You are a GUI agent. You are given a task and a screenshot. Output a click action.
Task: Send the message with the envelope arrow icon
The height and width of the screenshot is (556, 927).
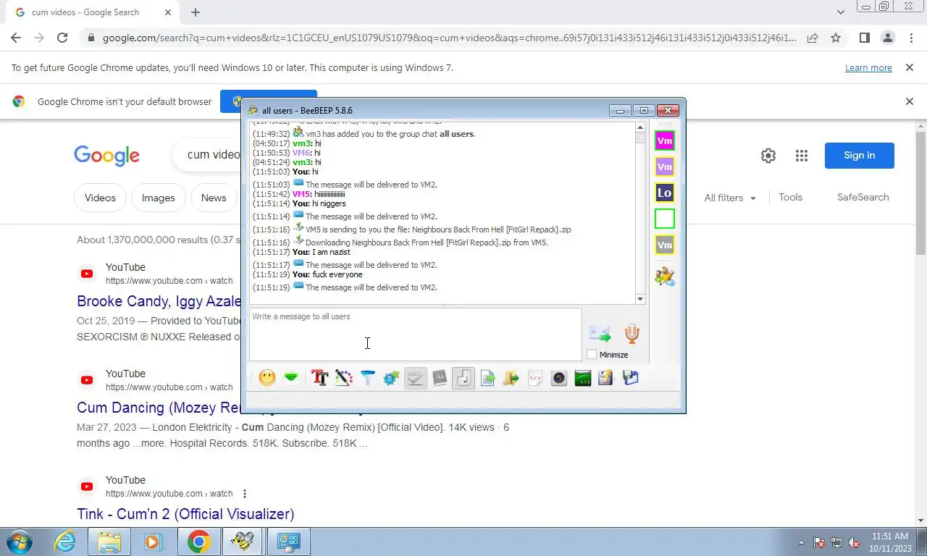coord(600,334)
